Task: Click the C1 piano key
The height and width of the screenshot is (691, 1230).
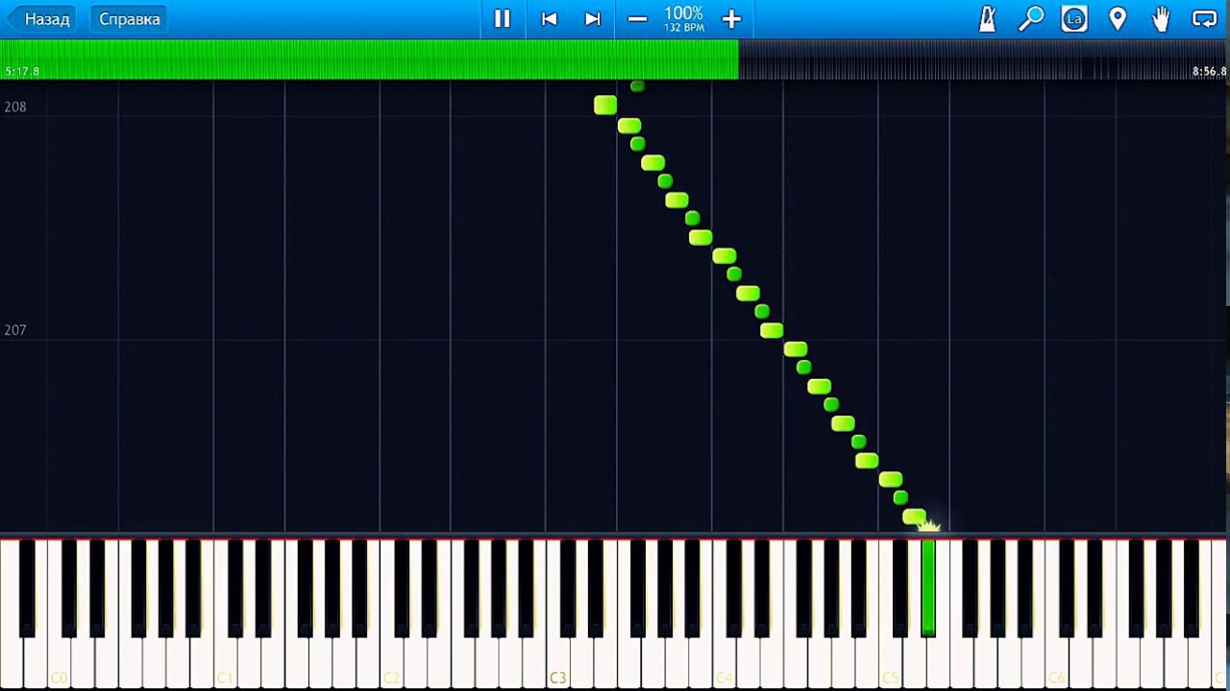Action: (x=225, y=662)
